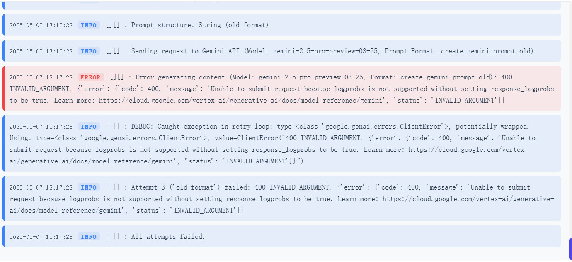The width and height of the screenshot is (572, 262).
Task: Click timestamp of the "Prompt structure" entry
Action: tap(41, 25)
